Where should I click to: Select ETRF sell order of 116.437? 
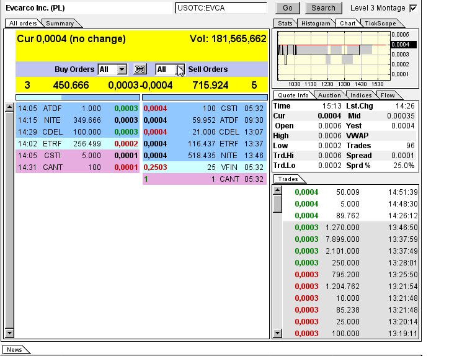click(205, 144)
